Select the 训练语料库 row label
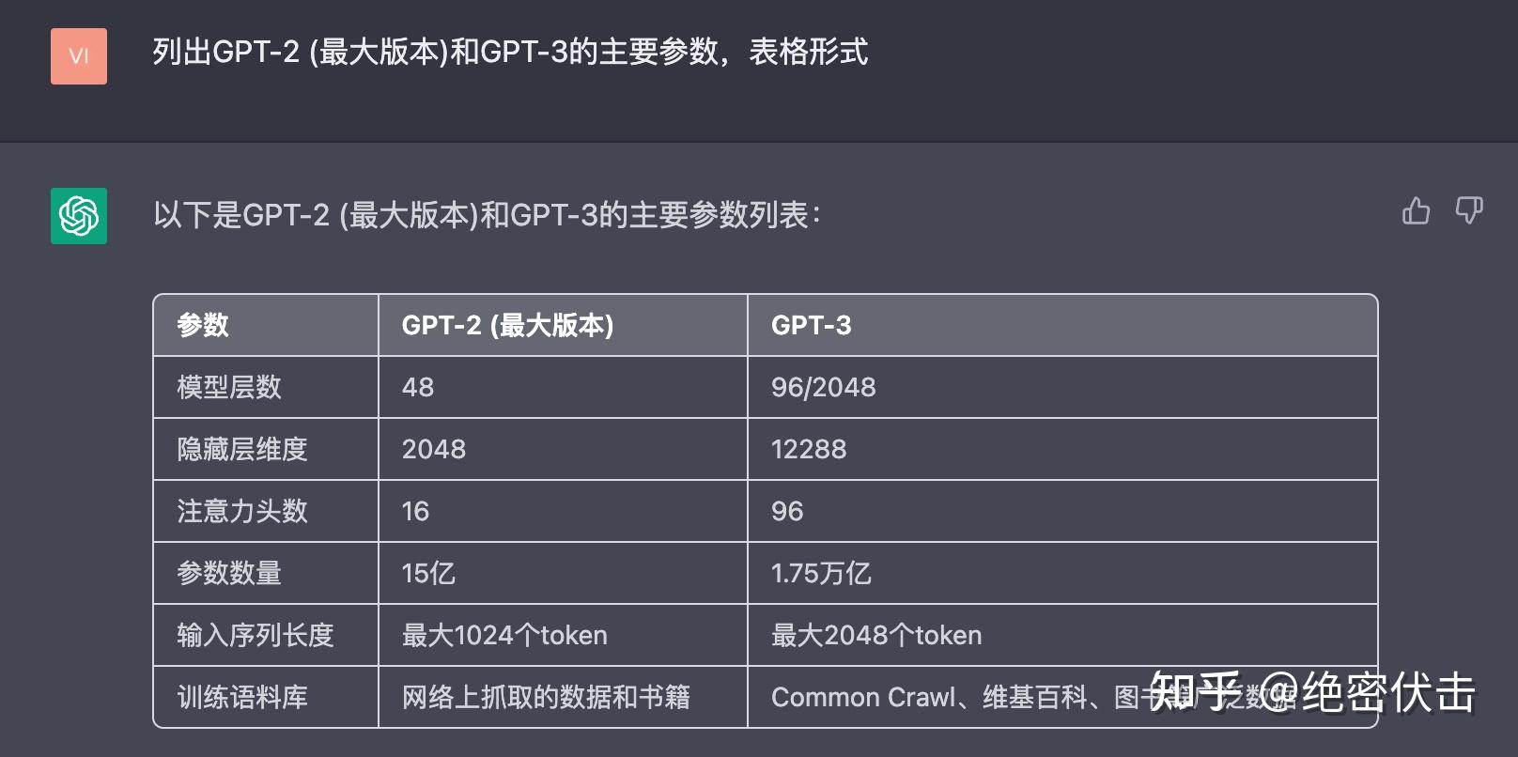 (231, 697)
